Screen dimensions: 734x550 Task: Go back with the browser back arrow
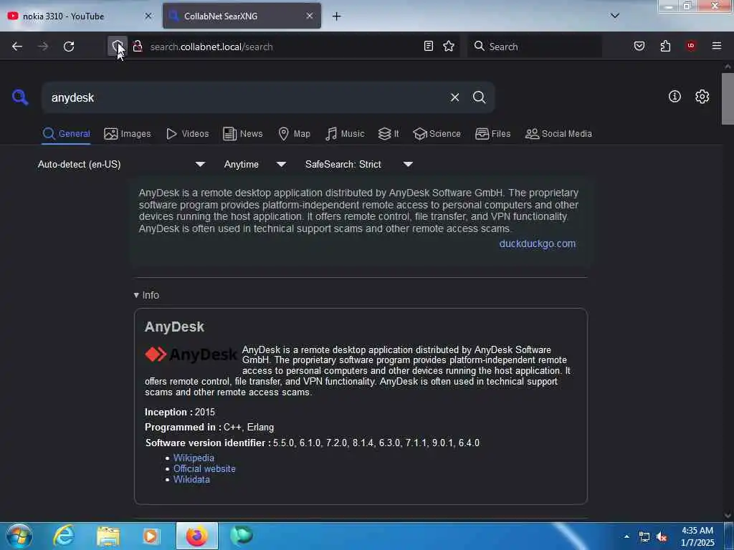pyautogui.click(x=17, y=47)
